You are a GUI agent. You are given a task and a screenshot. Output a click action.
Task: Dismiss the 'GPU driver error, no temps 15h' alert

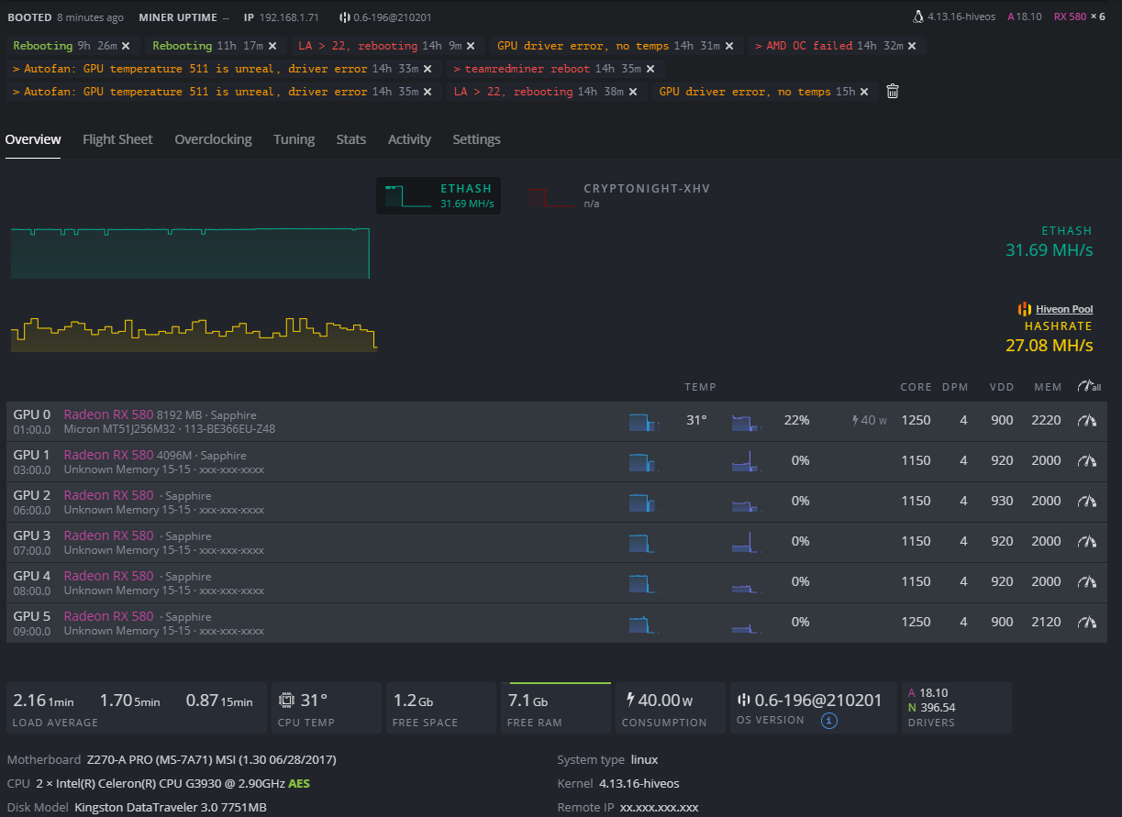(865, 92)
